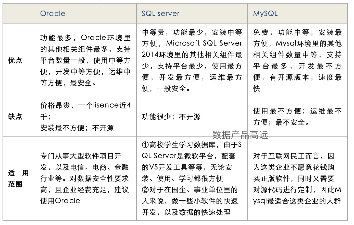Click the Oracle column header
354x225 pixels.
click(53, 14)
